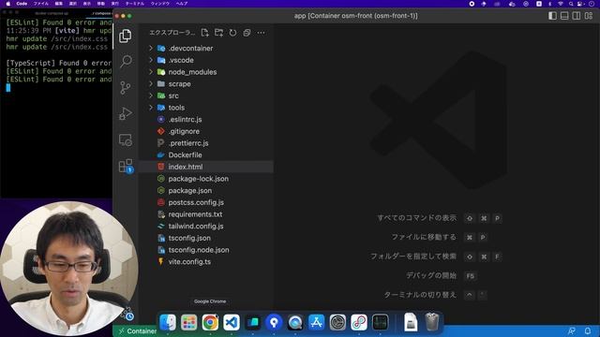Click the Code menu in menu bar

click(x=22, y=4)
